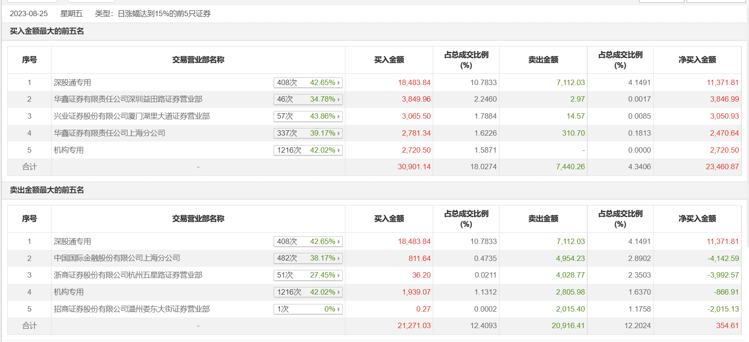Click the arrow icon next to 0% badge

tap(339, 309)
